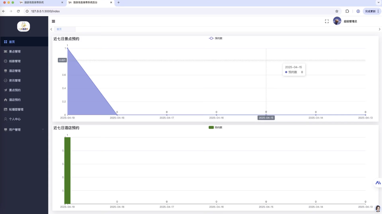Click the 轮播图管理 image icon
382x214 pixels.
click(5, 109)
